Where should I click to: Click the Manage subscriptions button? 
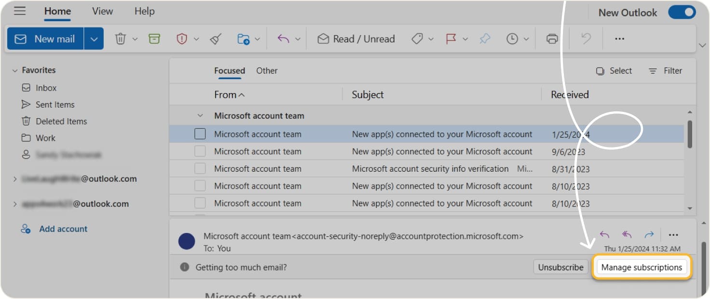point(642,267)
